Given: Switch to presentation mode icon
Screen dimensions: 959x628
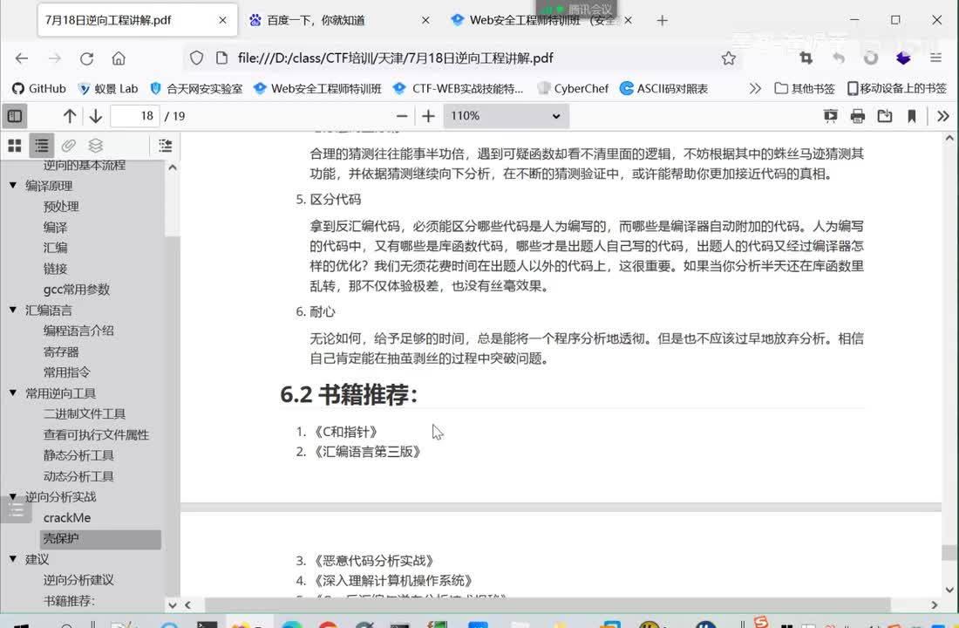Looking at the screenshot, I should tap(830, 116).
